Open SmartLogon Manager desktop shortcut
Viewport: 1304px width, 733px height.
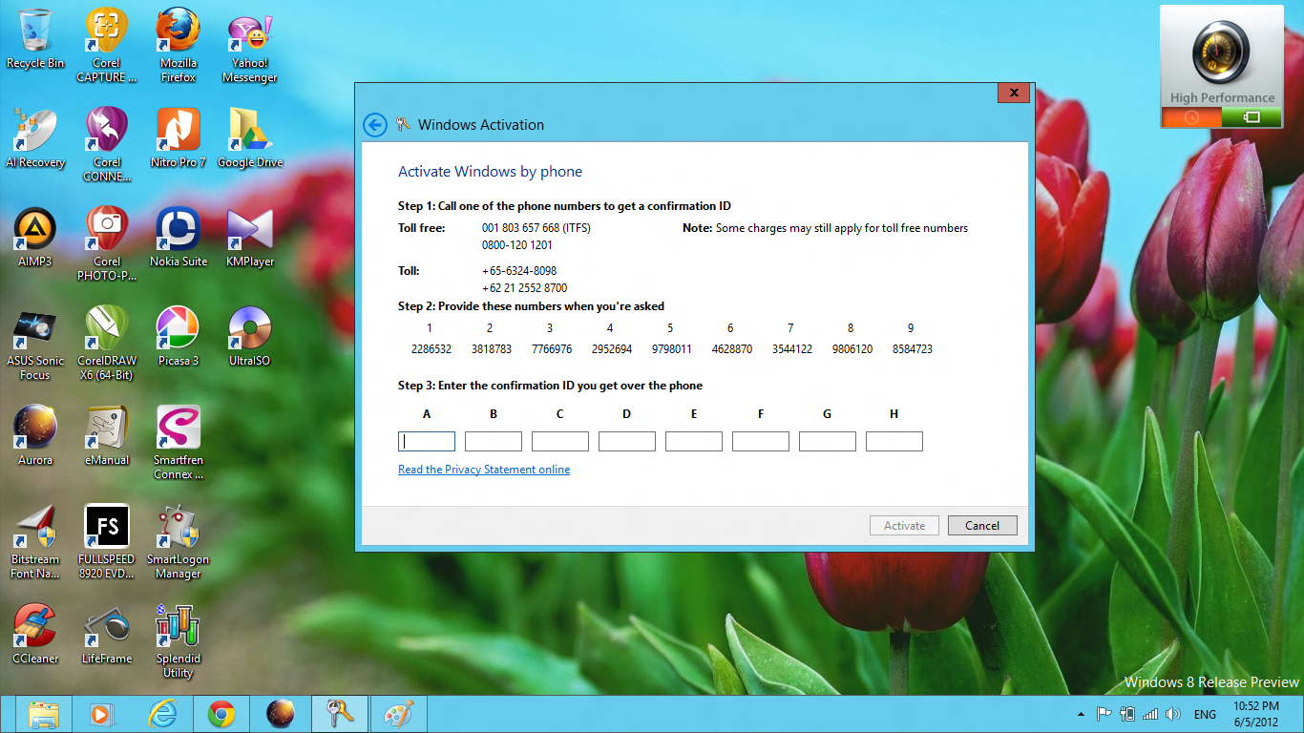click(x=179, y=542)
